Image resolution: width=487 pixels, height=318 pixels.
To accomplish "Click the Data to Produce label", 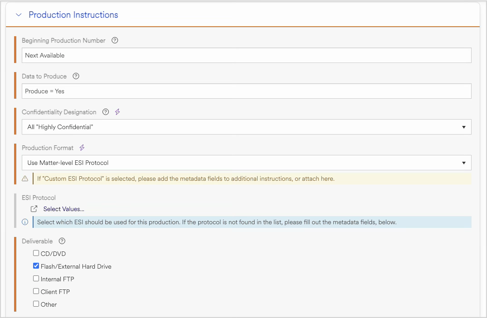I will [44, 76].
